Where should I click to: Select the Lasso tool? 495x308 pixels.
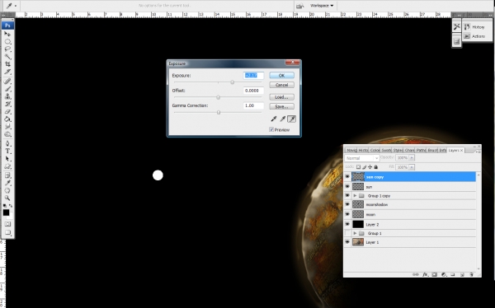(x=7, y=49)
